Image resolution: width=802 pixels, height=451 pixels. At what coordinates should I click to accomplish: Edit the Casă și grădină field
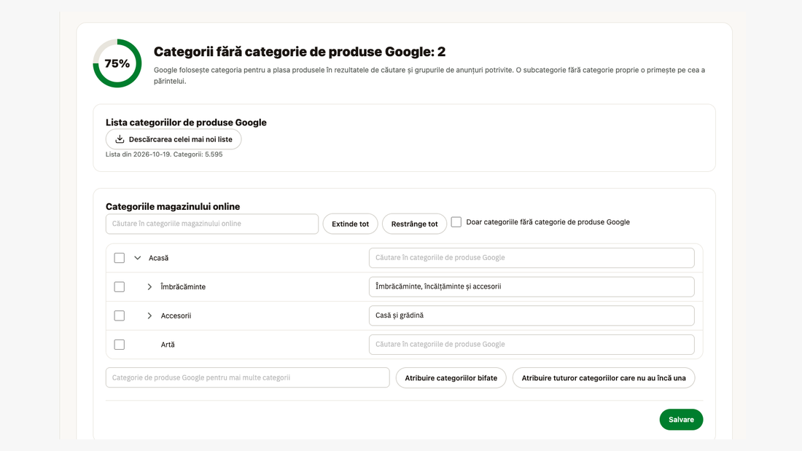[532, 315]
